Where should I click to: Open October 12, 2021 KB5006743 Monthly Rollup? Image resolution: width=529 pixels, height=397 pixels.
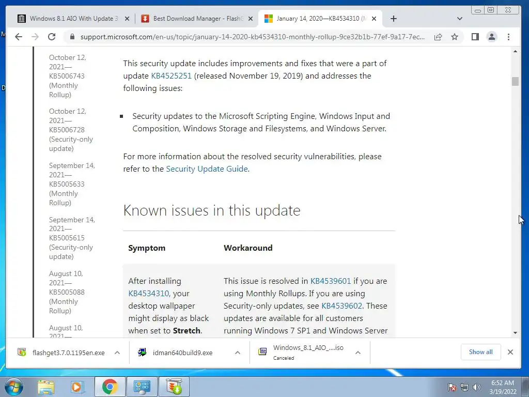(x=68, y=76)
